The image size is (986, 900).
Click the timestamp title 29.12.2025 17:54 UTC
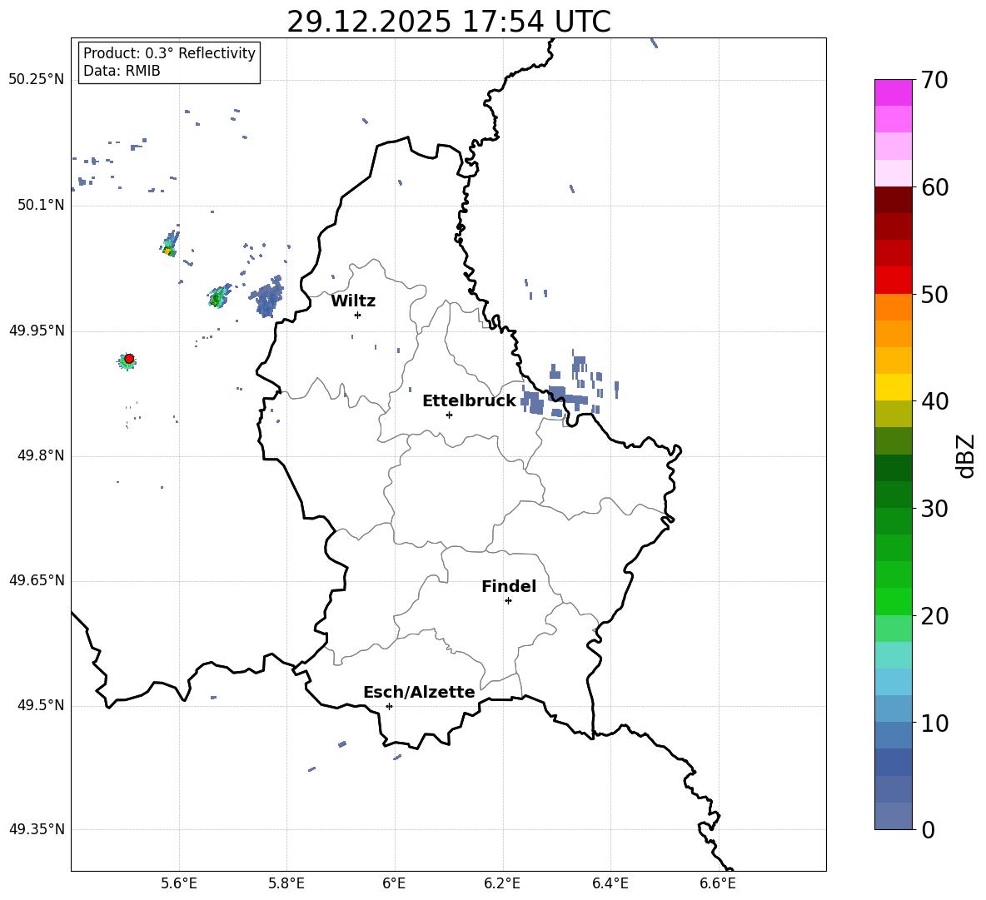448,22
